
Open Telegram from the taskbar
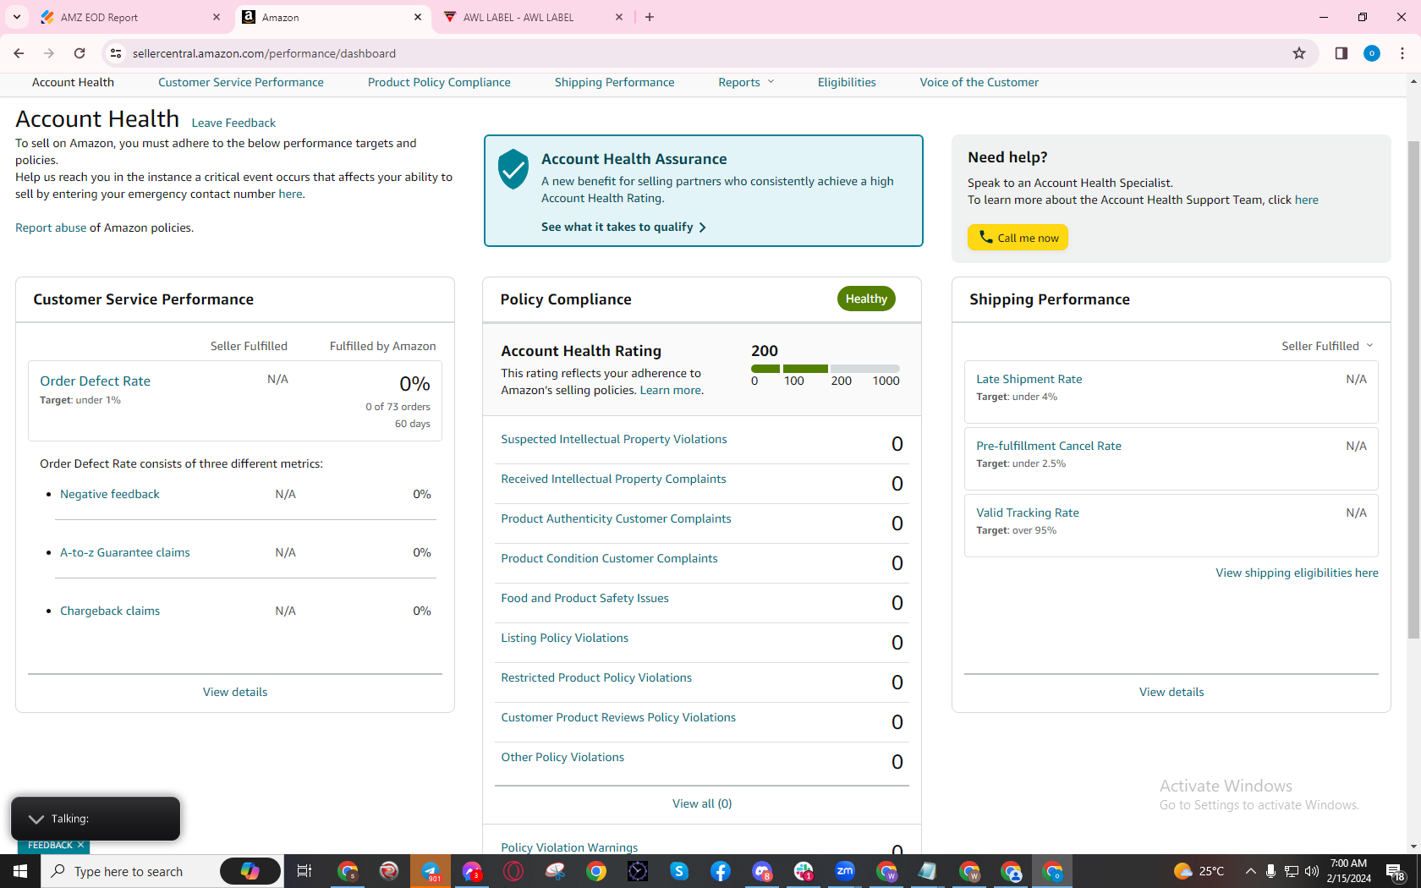point(431,871)
